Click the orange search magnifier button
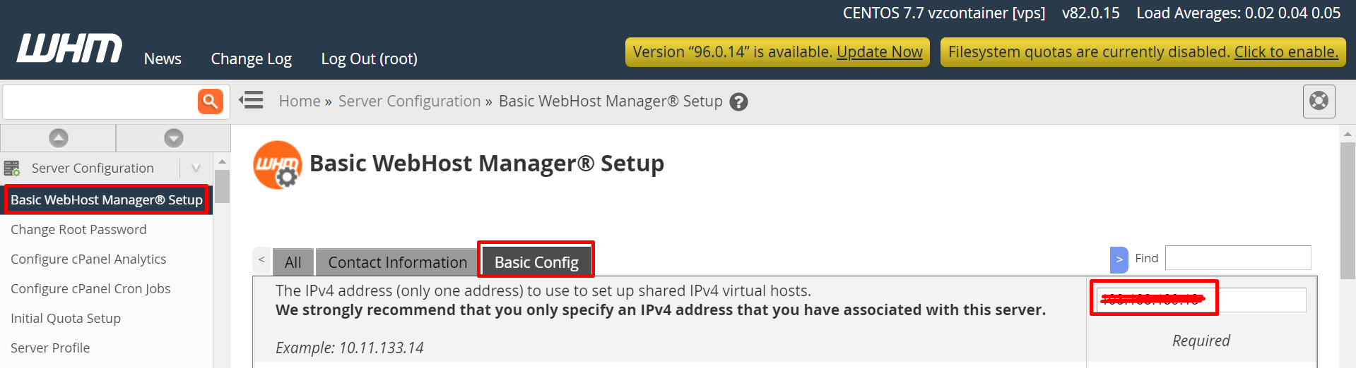Screen dimensions: 1356x368 click(211, 102)
